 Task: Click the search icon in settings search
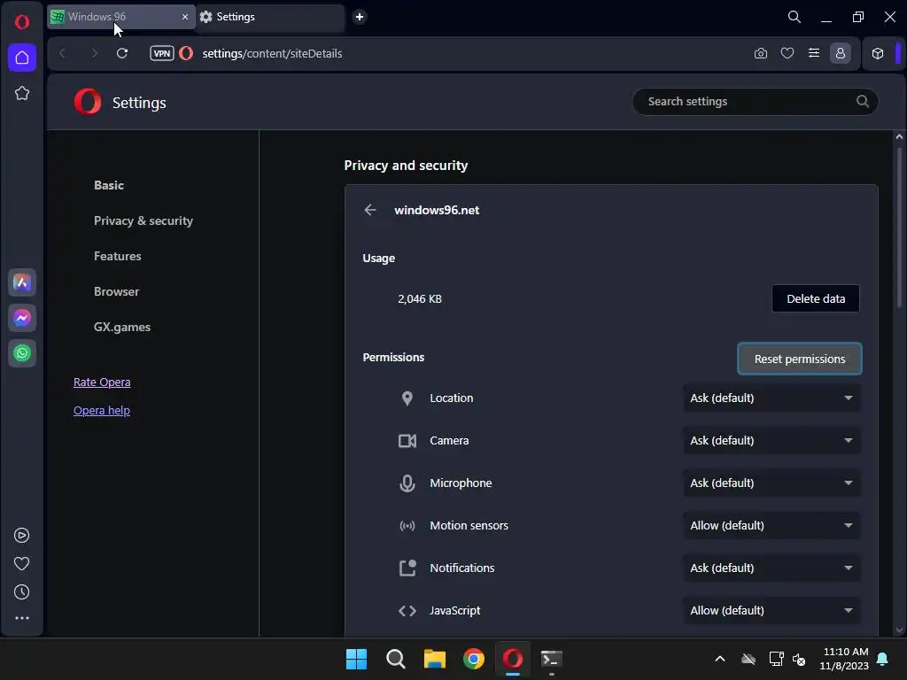[x=863, y=101]
